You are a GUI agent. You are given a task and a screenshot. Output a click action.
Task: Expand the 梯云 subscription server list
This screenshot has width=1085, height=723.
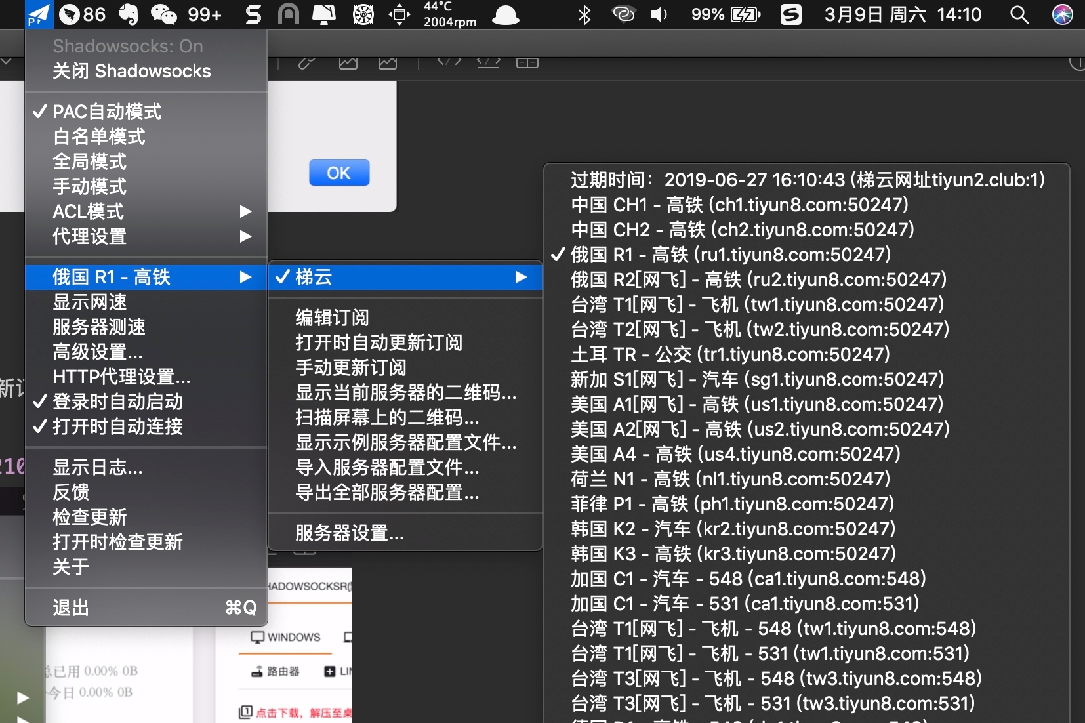(405, 277)
